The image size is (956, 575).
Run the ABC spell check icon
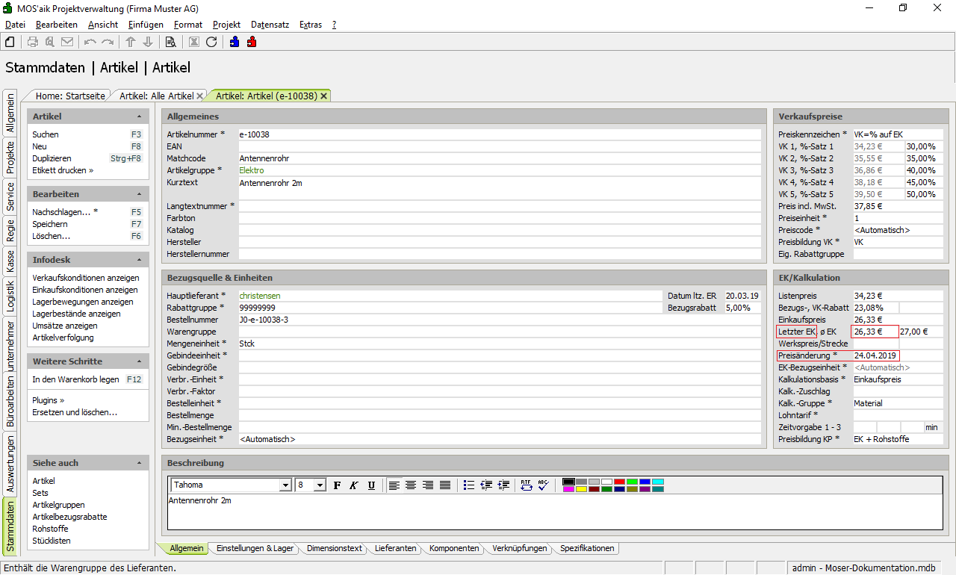pos(543,485)
